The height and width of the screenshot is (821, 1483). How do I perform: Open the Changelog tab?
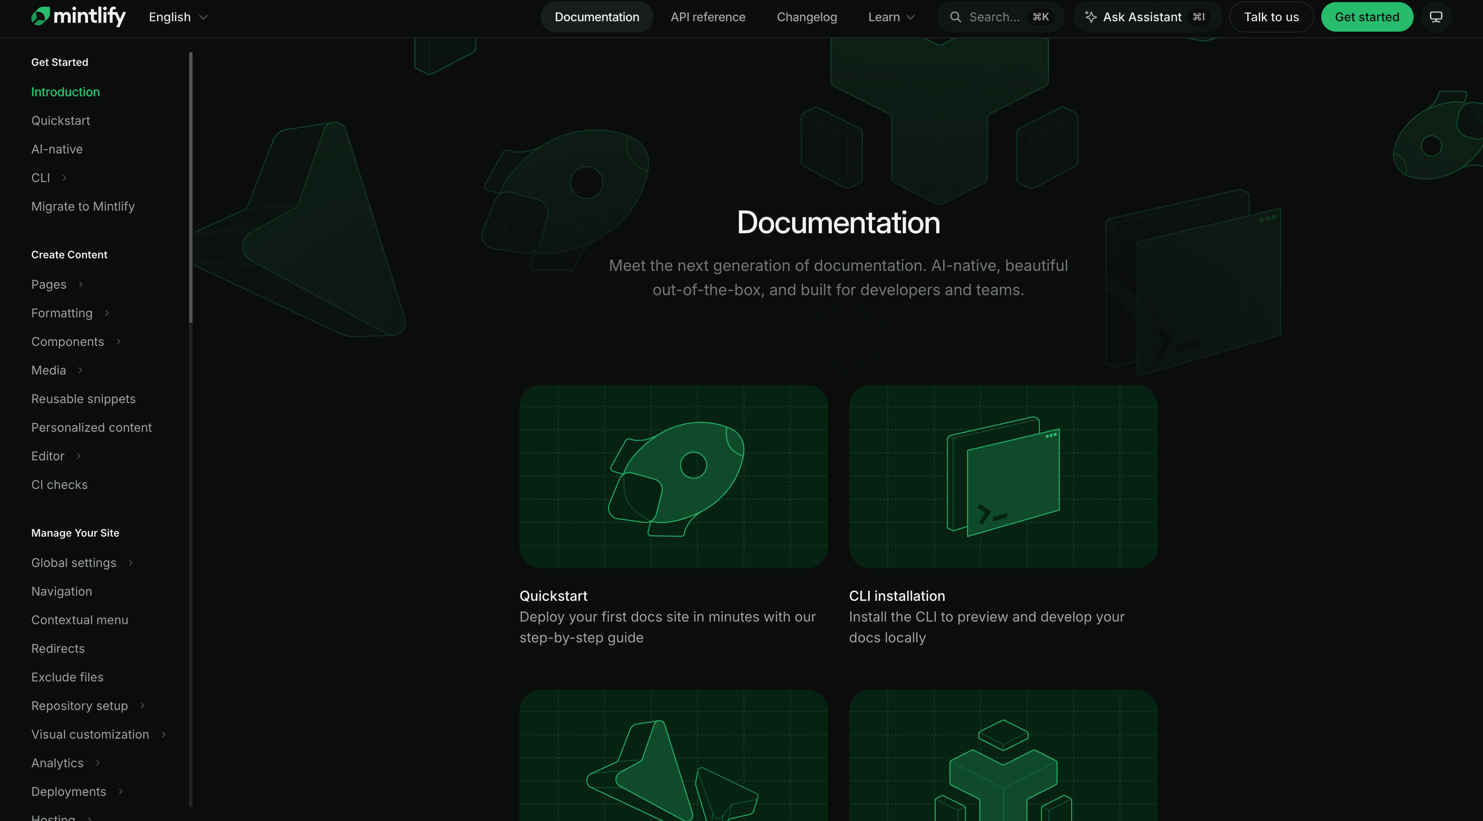(807, 17)
